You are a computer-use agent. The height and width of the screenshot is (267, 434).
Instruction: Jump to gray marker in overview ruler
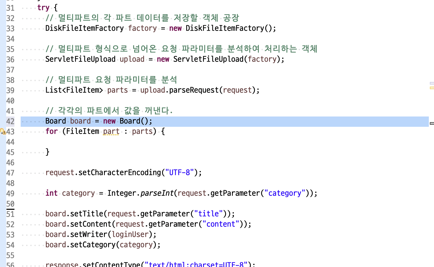click(432, 123)
